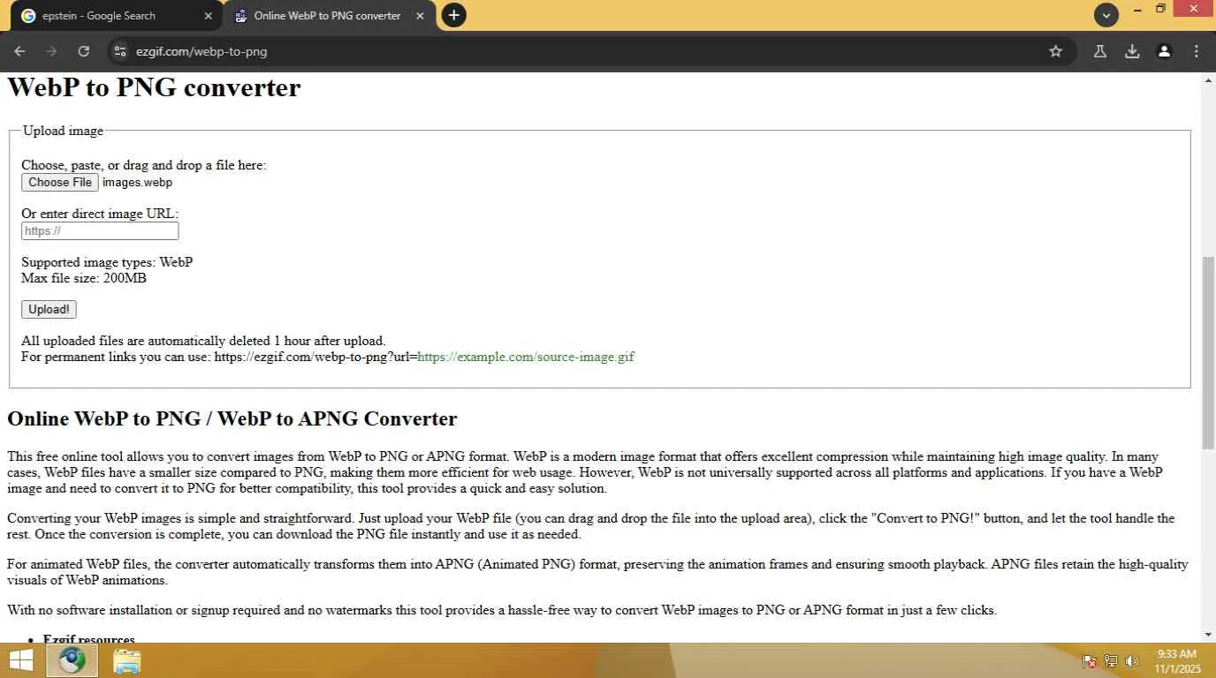The image size is (1216, 678).
Task: Click the Upload! button
Action: coord(49,310)
